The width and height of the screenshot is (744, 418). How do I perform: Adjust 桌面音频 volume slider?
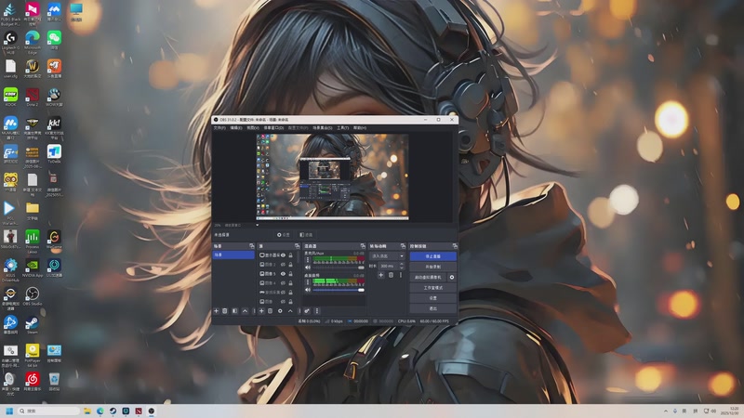coord(339,290)
